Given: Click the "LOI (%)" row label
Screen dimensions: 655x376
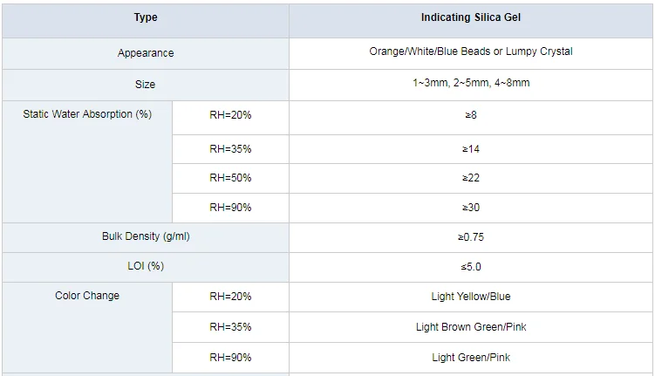Looking at the screenshot, I should tap(146, 266).
